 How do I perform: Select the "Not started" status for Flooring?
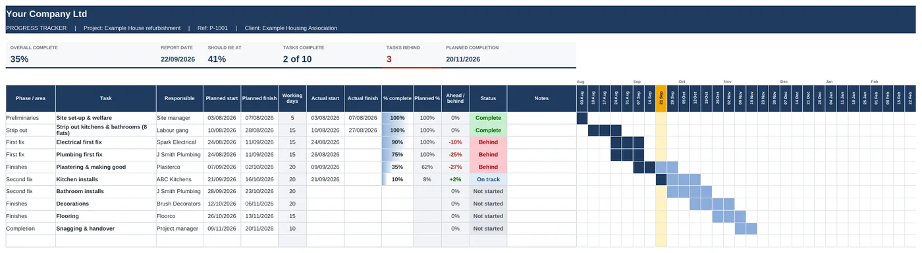pos(488,216)
